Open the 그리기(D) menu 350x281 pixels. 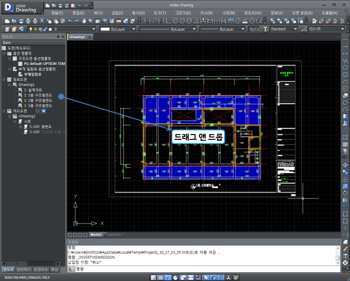(183, 13)
